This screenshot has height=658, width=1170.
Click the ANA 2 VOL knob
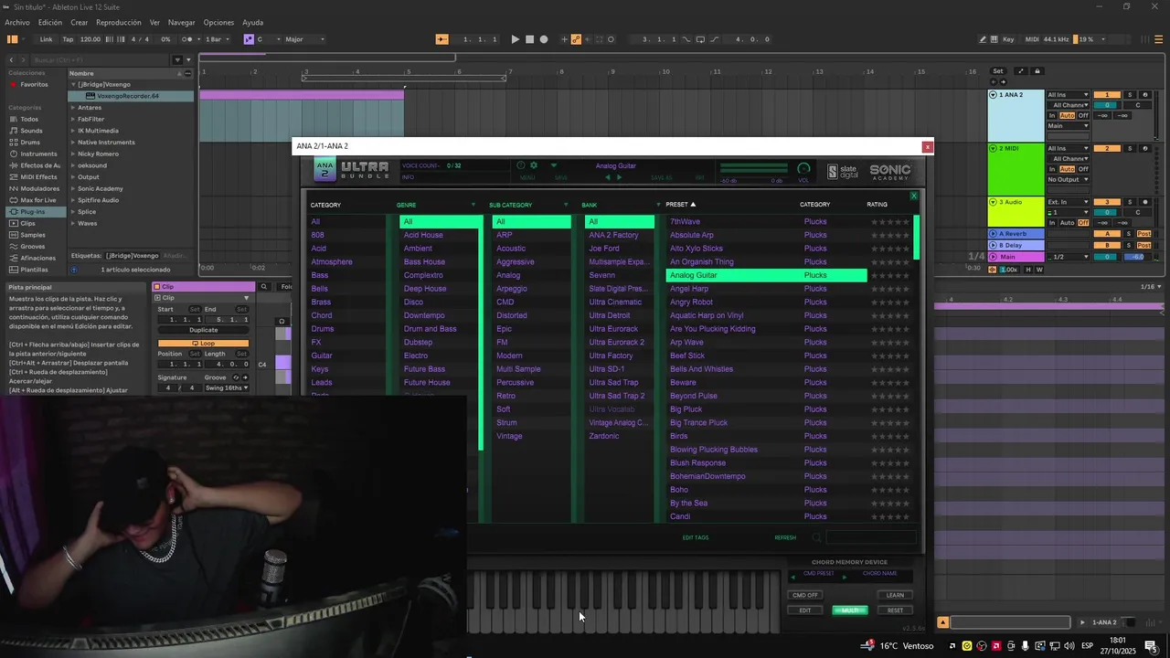click(x=803, y=169)
